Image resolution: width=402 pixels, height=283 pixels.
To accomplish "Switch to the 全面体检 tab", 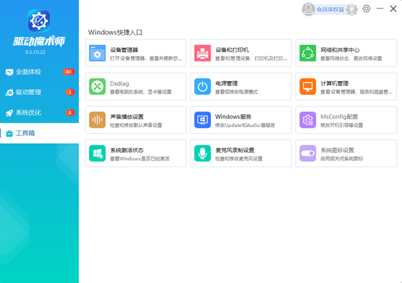I will [40, 72].
